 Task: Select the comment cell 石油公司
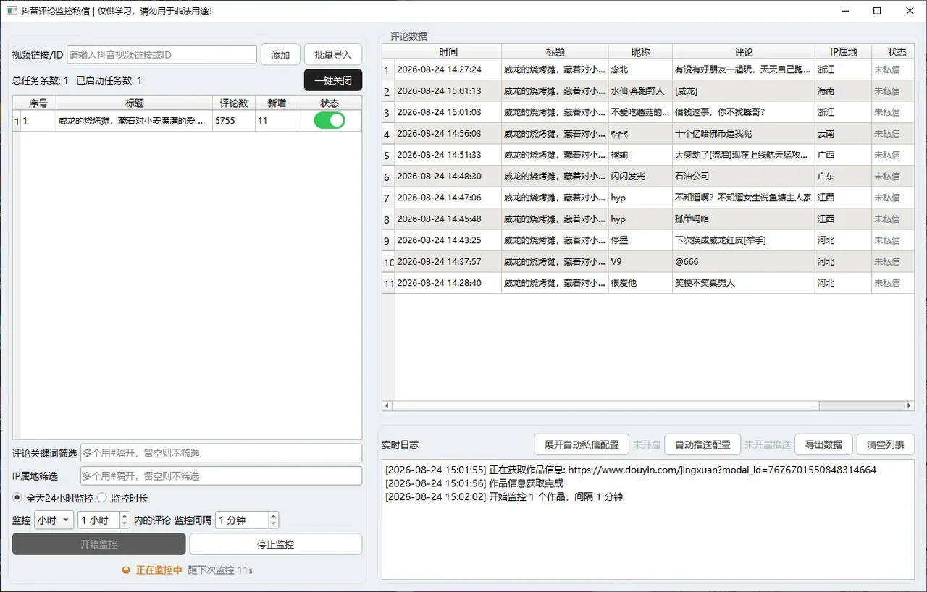tap(743, 176)
